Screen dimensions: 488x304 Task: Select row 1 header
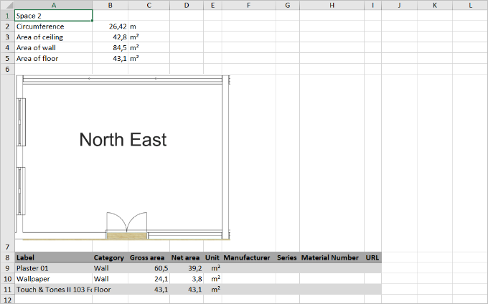click(x=7, y=16)
